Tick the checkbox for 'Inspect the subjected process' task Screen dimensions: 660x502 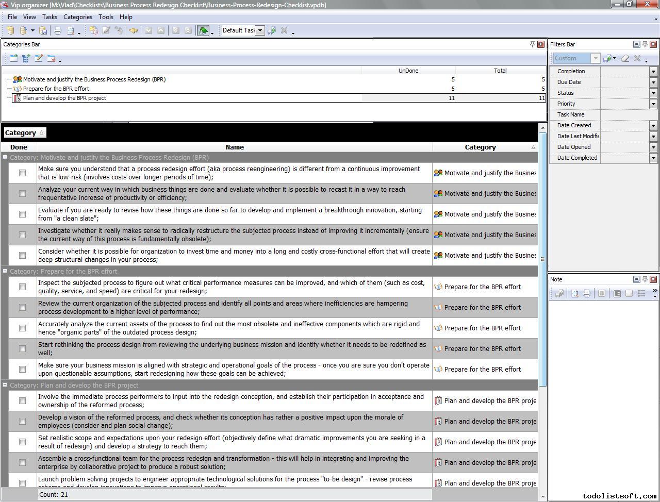[22, 287]
